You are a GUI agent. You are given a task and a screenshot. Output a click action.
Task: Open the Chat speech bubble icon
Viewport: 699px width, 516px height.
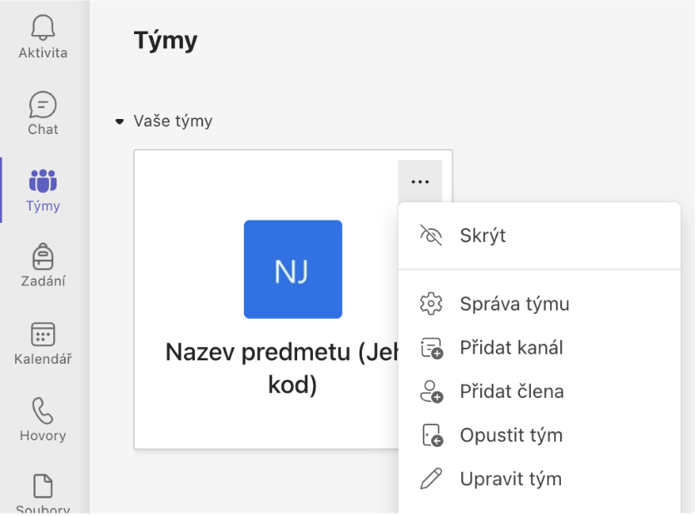click(x=42, y=105)
